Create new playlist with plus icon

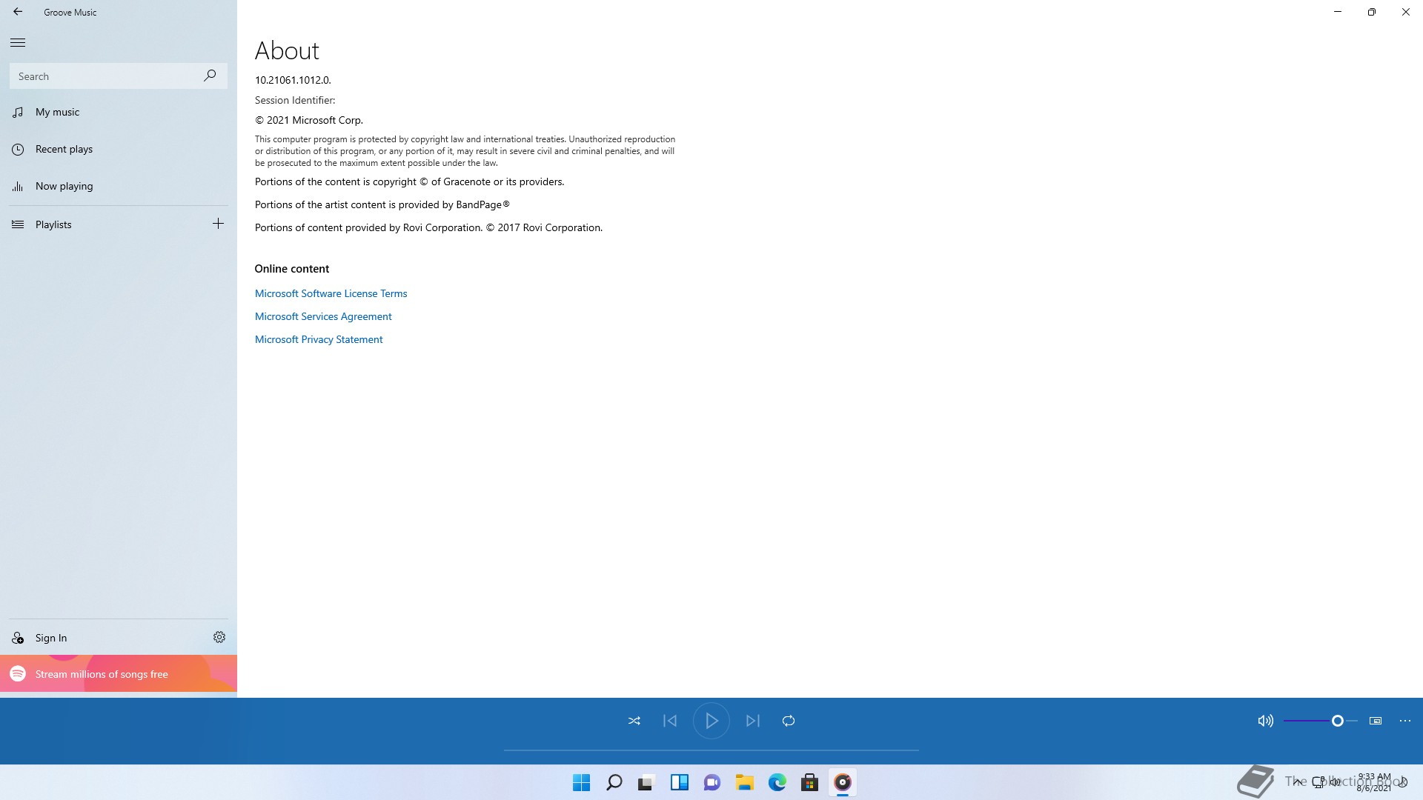click(x=218, y=224)
